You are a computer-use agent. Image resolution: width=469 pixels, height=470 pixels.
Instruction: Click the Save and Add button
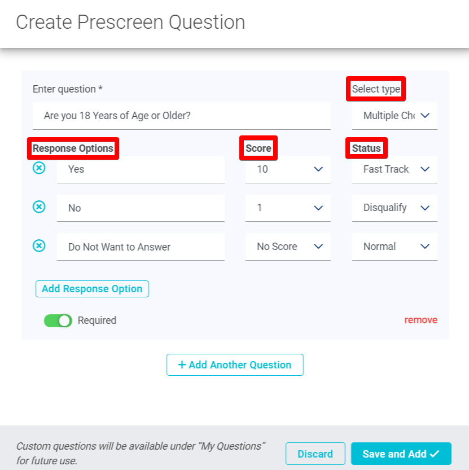pos(401,454)
